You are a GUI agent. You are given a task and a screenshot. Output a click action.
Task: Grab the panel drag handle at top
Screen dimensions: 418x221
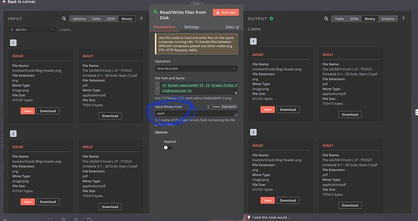(196, 4)
